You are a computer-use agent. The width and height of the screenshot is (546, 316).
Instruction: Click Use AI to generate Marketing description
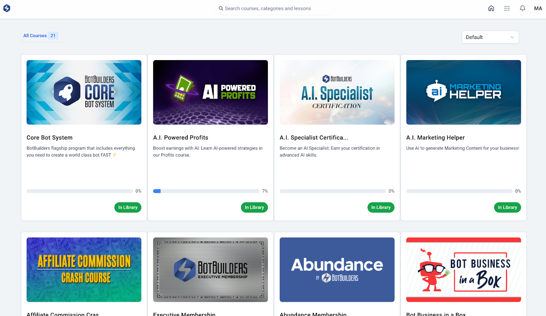463,148
